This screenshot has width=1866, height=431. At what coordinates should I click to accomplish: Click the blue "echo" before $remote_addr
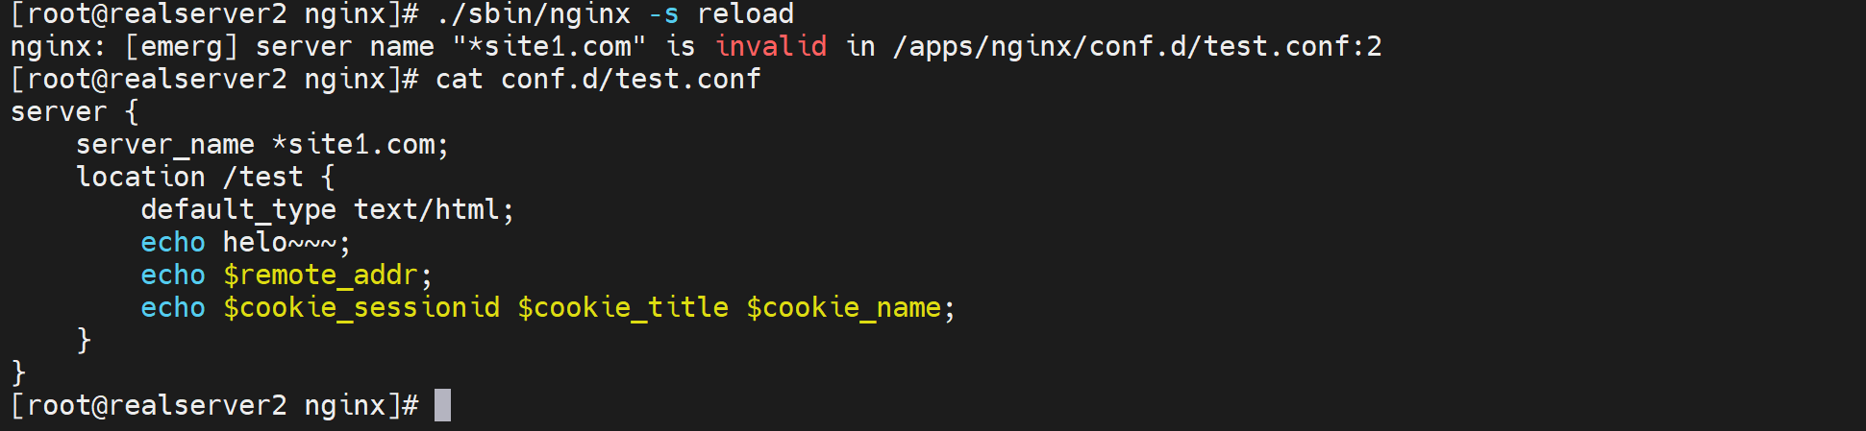click(173, 275)
